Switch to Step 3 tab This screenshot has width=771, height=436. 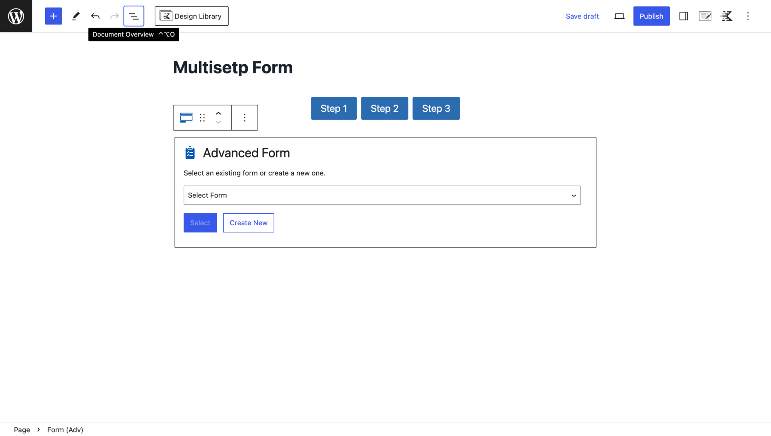click(436, 108)
